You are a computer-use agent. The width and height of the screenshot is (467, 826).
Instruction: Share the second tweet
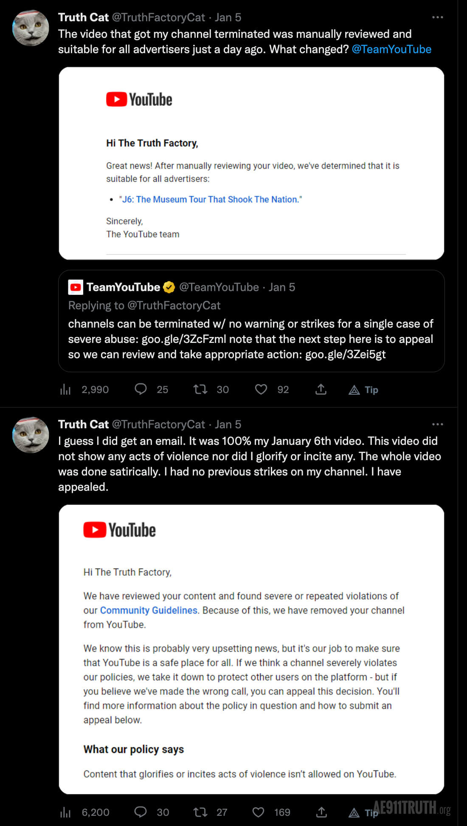pos(321,812)
